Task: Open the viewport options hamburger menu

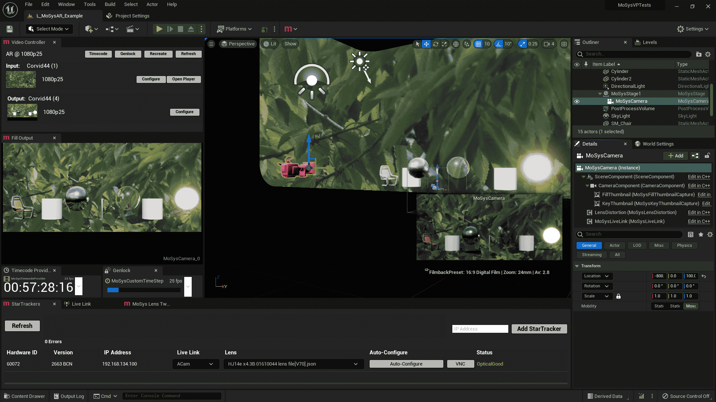Action: (x=211, y=44)
